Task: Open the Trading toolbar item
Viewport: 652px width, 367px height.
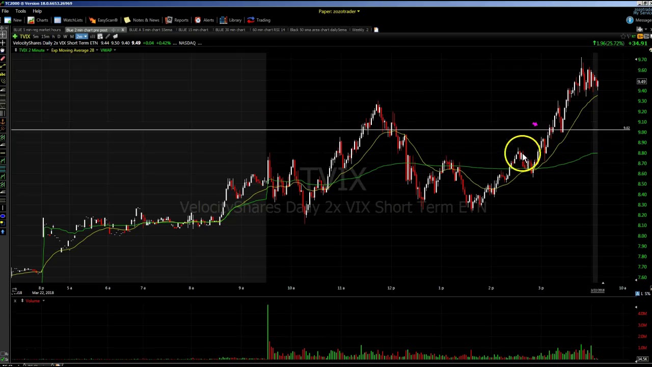Action: (259, 20)
